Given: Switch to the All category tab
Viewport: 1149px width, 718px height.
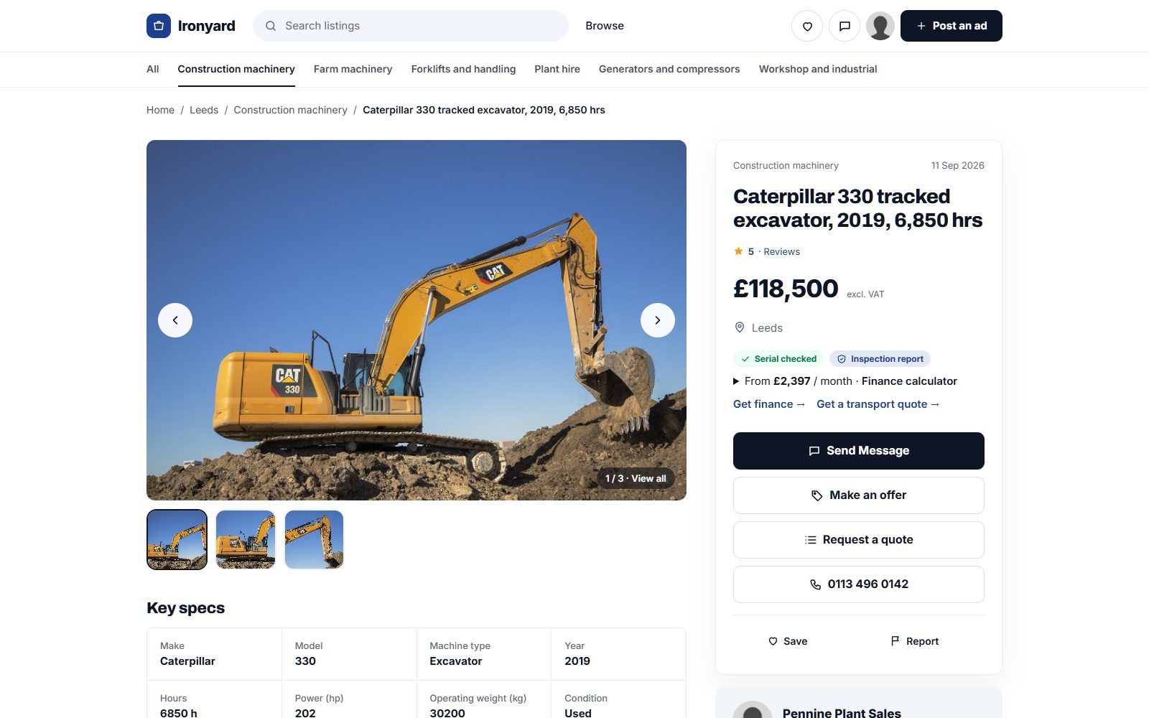Looking at the screenshot, I should click(153, 69).
